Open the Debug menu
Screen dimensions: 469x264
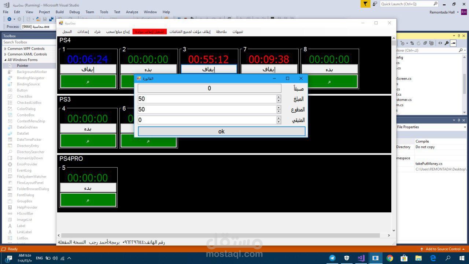[74, 12]
